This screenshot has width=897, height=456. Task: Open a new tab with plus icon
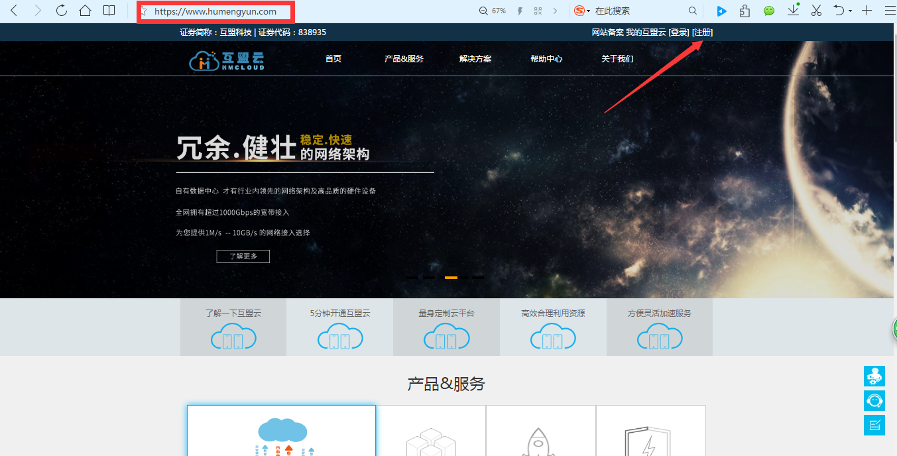[867, 11]
